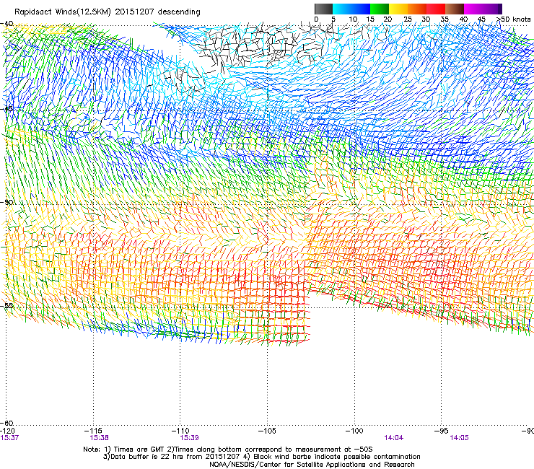The width and height of the screenshot is (534, 469).
Task: Click the '-40' latitude axis label
Action: 7,24
